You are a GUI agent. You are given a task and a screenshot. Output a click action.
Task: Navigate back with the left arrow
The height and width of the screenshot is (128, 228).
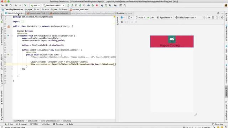16,5
